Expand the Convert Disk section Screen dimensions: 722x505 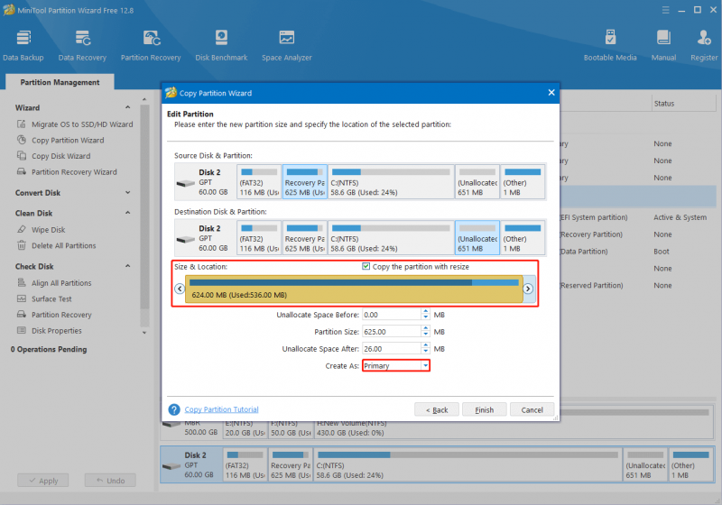click(127, 193)
